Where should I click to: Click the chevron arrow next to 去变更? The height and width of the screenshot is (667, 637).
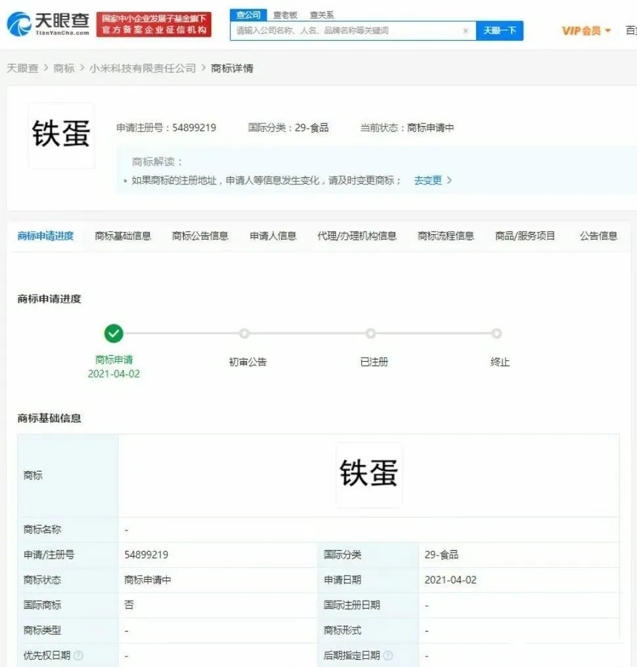pos(449,181)
